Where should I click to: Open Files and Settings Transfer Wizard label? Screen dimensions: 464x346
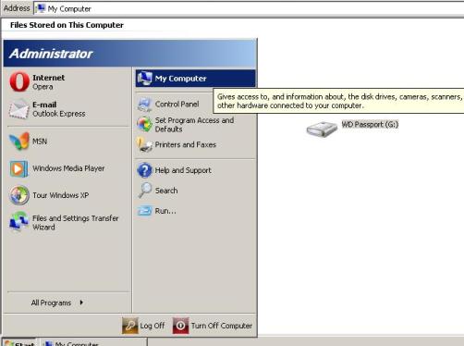pos(76,222)
